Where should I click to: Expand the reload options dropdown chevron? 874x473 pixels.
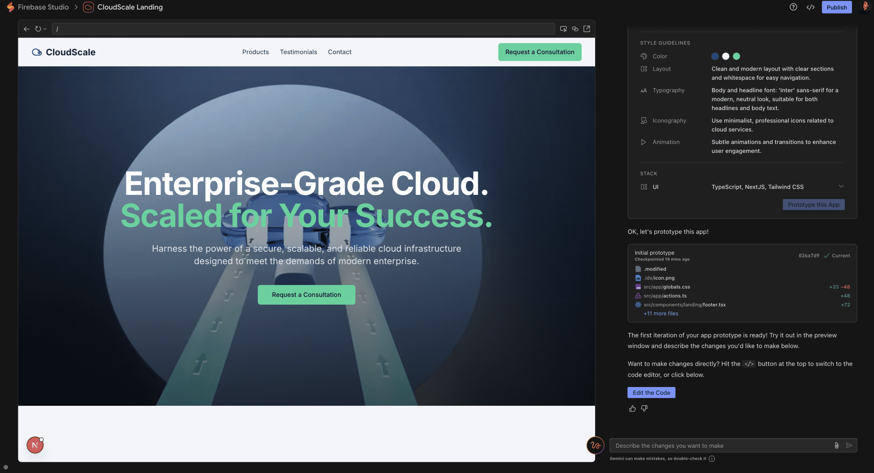pos(45,29)
